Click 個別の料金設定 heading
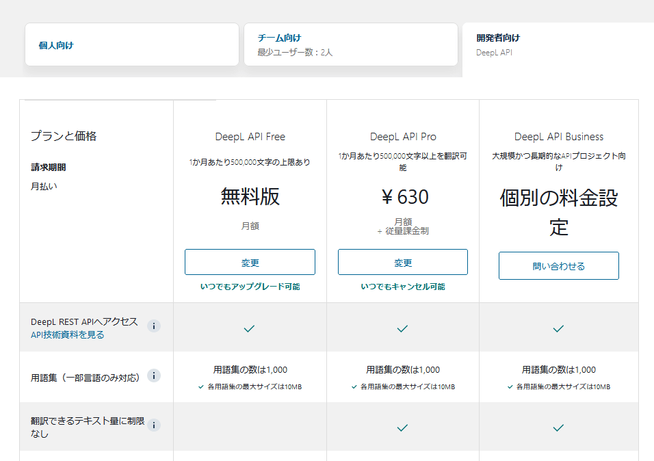This screenshot has width=654, height=461. tap(559, 212)
